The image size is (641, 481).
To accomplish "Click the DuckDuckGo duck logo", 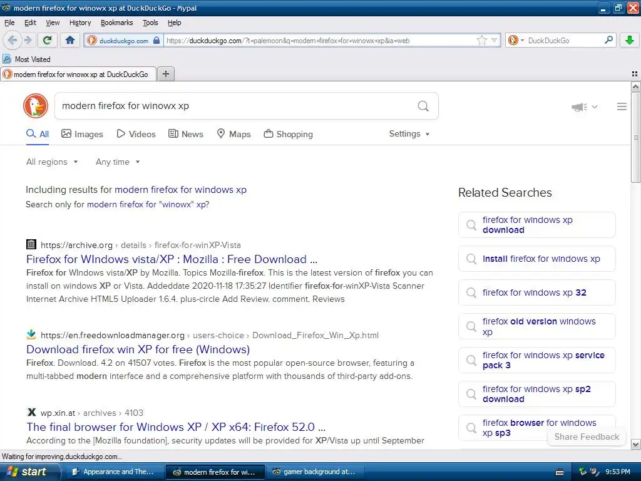I will (x=36, y=106).
